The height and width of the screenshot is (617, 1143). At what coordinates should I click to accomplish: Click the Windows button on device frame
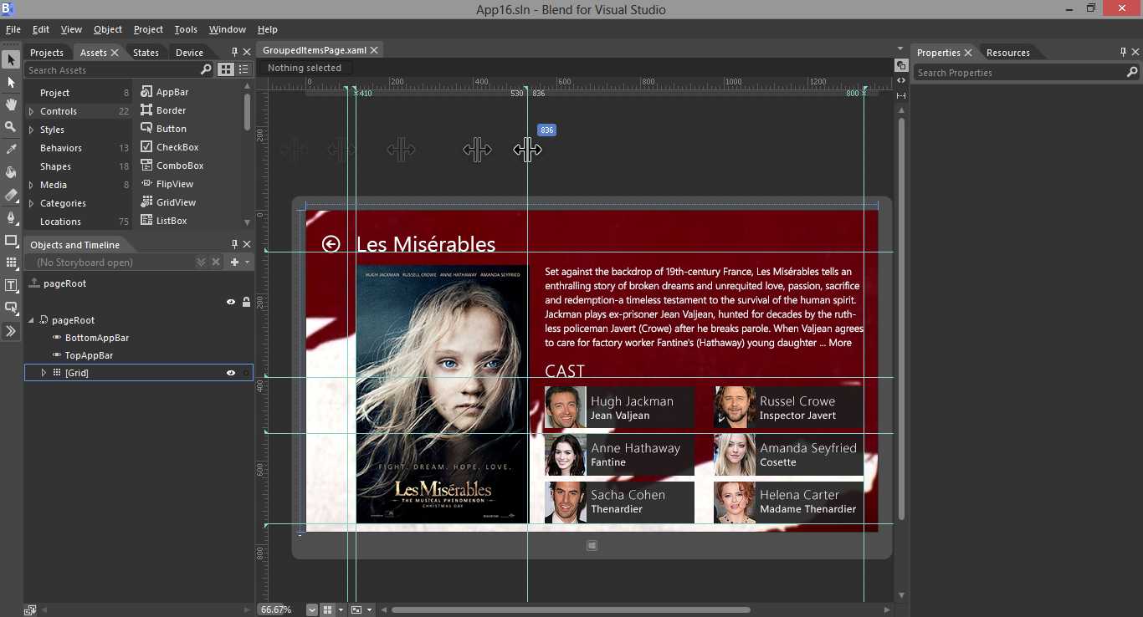592,545
